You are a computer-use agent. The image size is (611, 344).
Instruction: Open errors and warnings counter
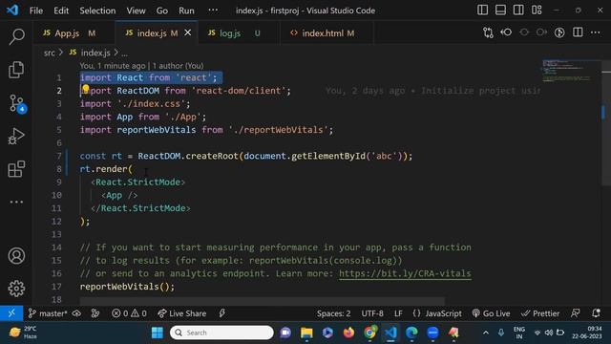point(129,313)
